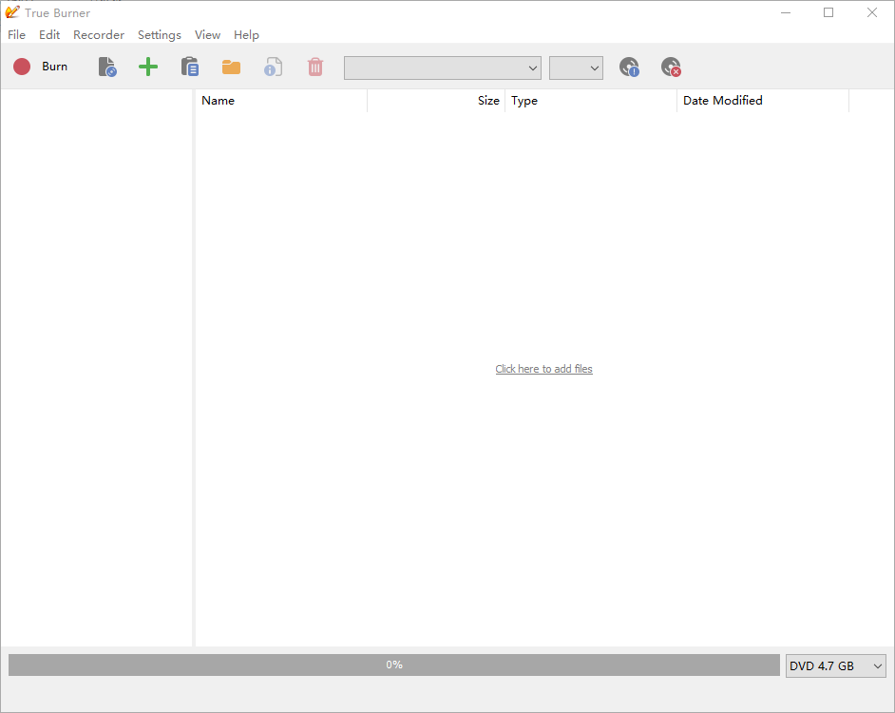Viewport: 895px width, 713px height.
Task: Sort files by the Name column header
Action: (x=280, y=101)
